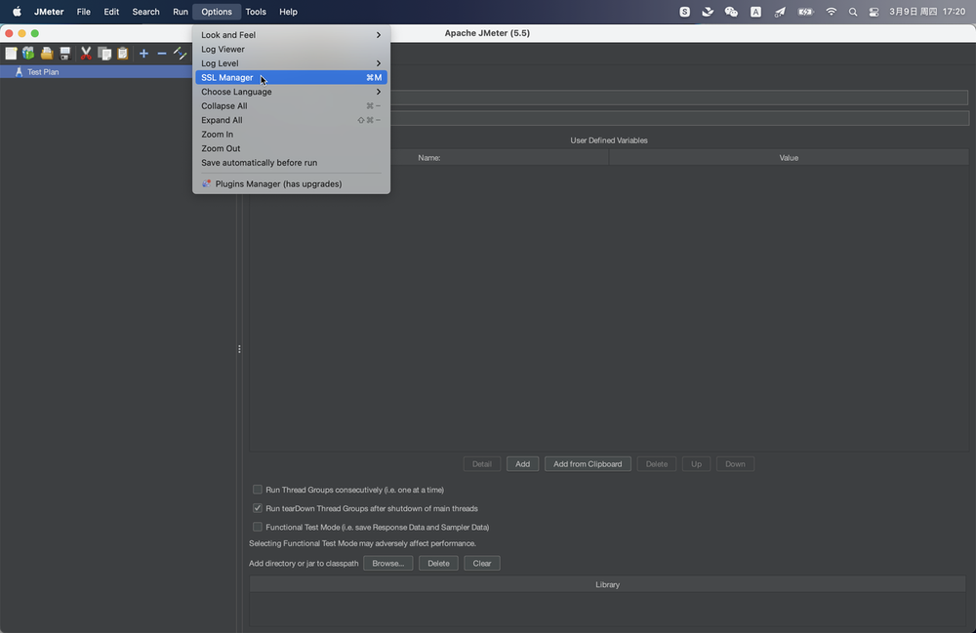The height and width of the screenshot is (633, 976).
Task: Click the Save floppy disk icon
Action: coord(65,54)
